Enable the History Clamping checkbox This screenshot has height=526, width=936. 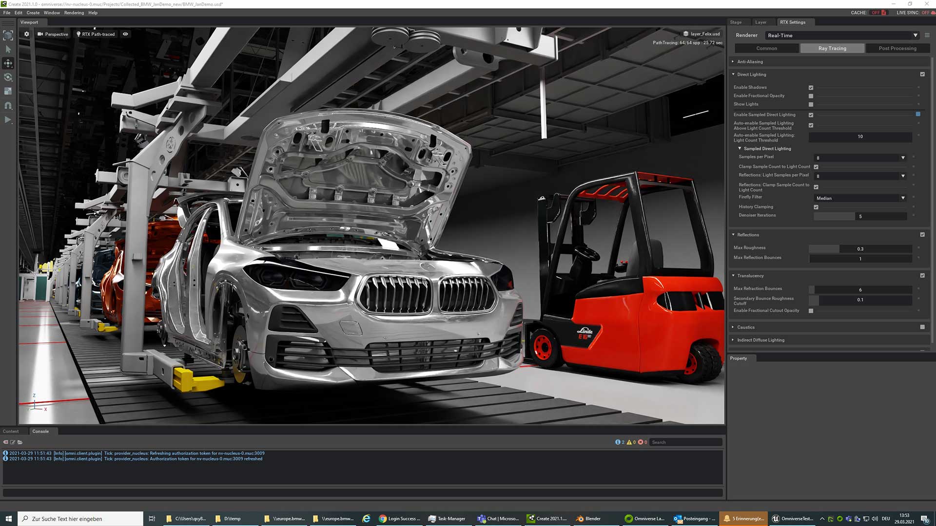816,207
